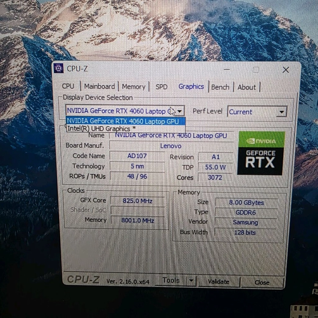Click the memory Type value GDDR6

[245, 212]
